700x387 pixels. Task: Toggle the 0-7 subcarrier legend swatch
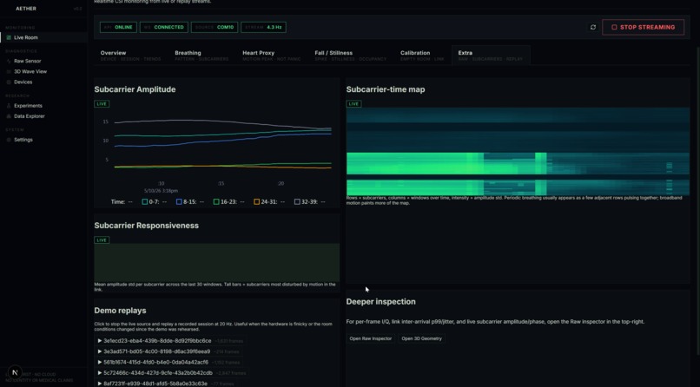click(145, 202)
